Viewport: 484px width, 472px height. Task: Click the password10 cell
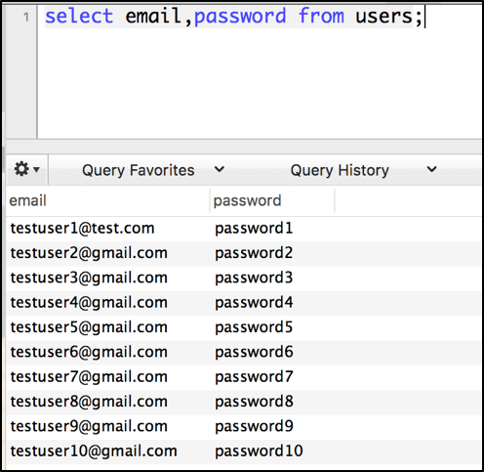259,451
